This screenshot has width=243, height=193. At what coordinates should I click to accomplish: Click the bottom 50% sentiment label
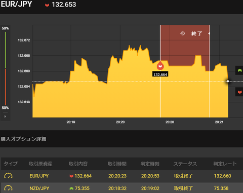pos(5,108)
